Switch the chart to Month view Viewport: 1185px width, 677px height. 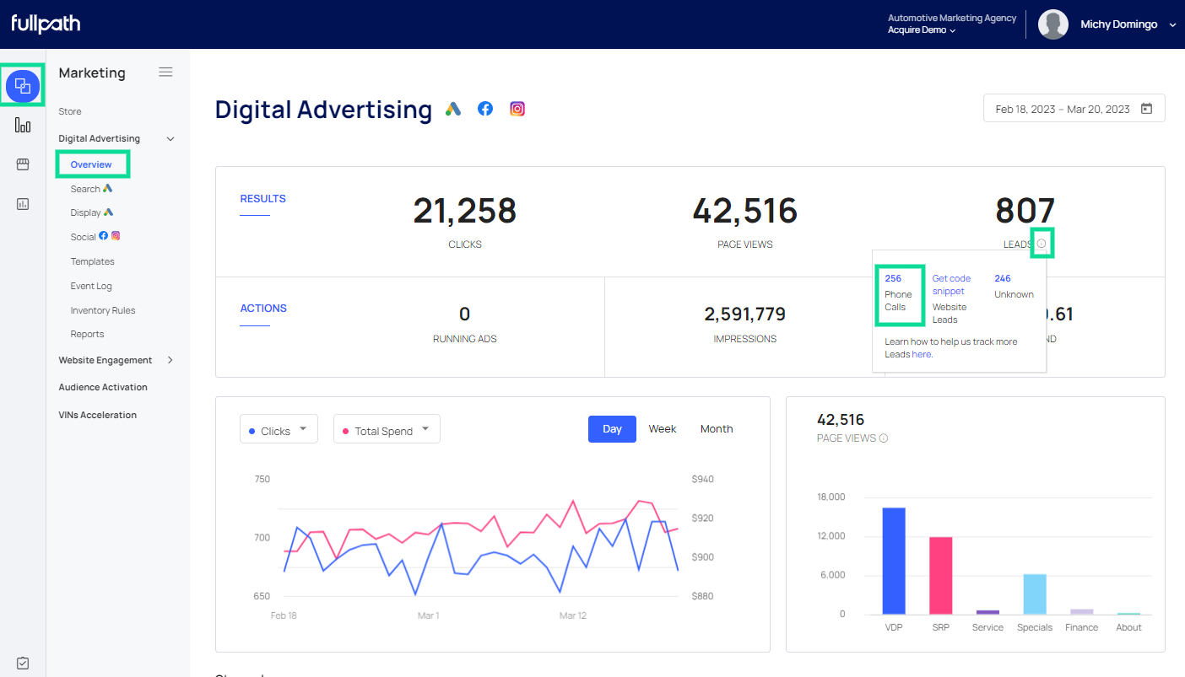coord(716,429)
